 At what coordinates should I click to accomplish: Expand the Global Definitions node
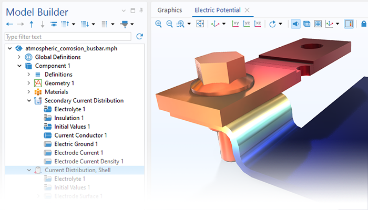tap(19, 57)
